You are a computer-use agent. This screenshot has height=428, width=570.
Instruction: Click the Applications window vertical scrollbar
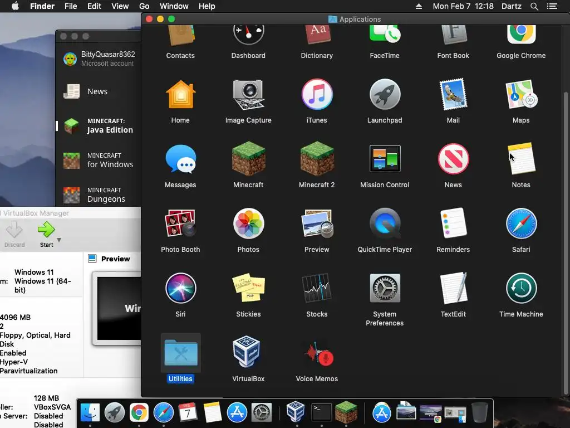[x=566, y=243]
